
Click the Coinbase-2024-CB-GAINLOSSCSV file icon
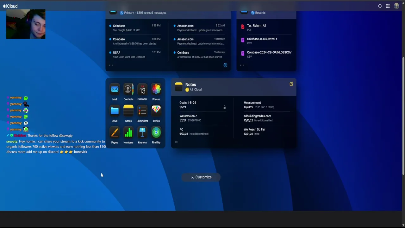point(243,54)
